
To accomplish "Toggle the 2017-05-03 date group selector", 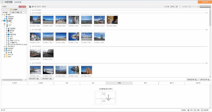I will pyautogui.click(x=30, y=46).
